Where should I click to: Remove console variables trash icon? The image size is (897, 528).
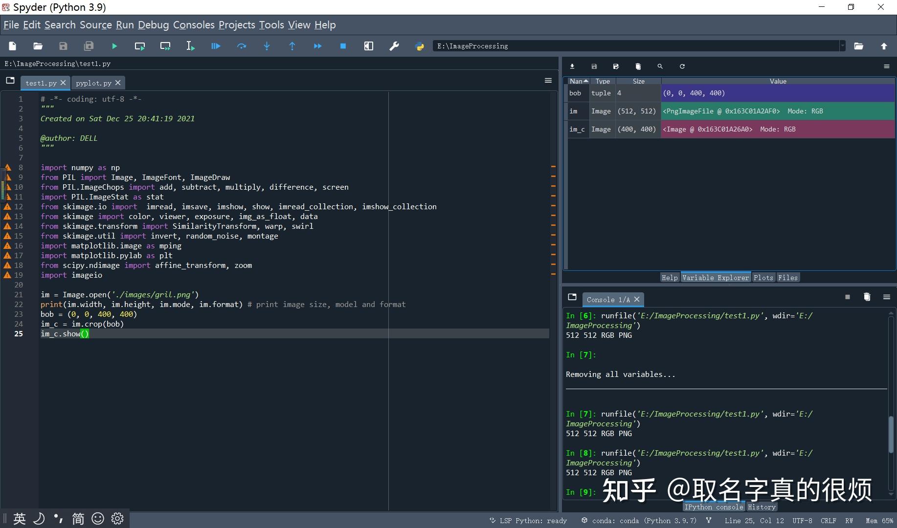(867, 297)
